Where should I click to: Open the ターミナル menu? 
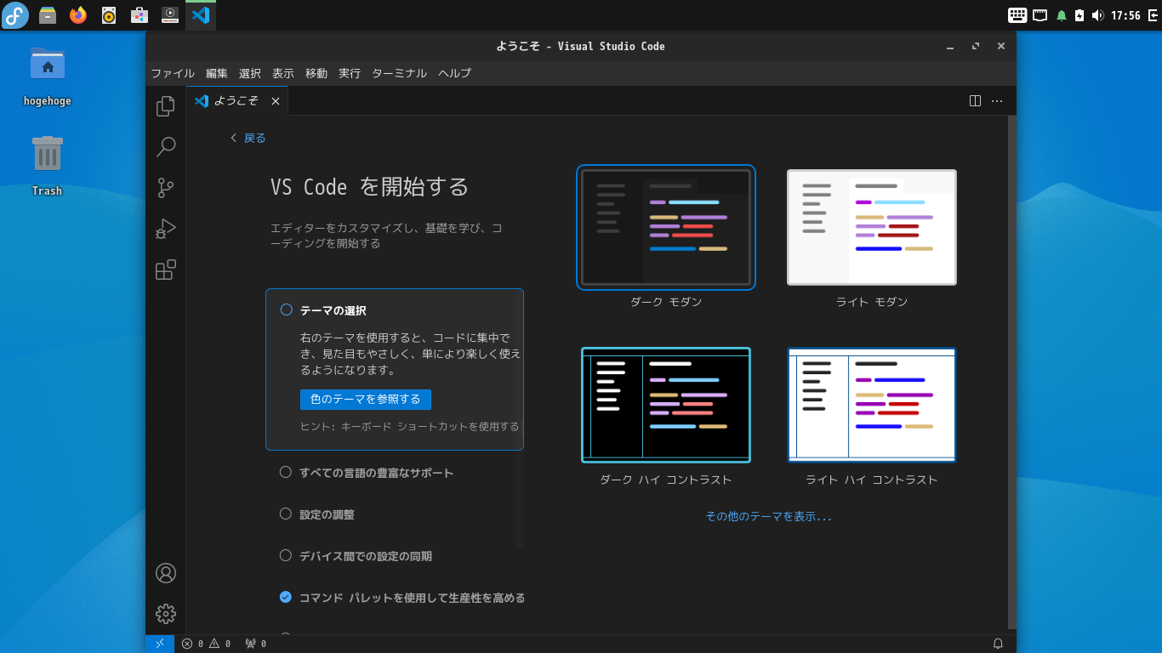coord(399,73)
